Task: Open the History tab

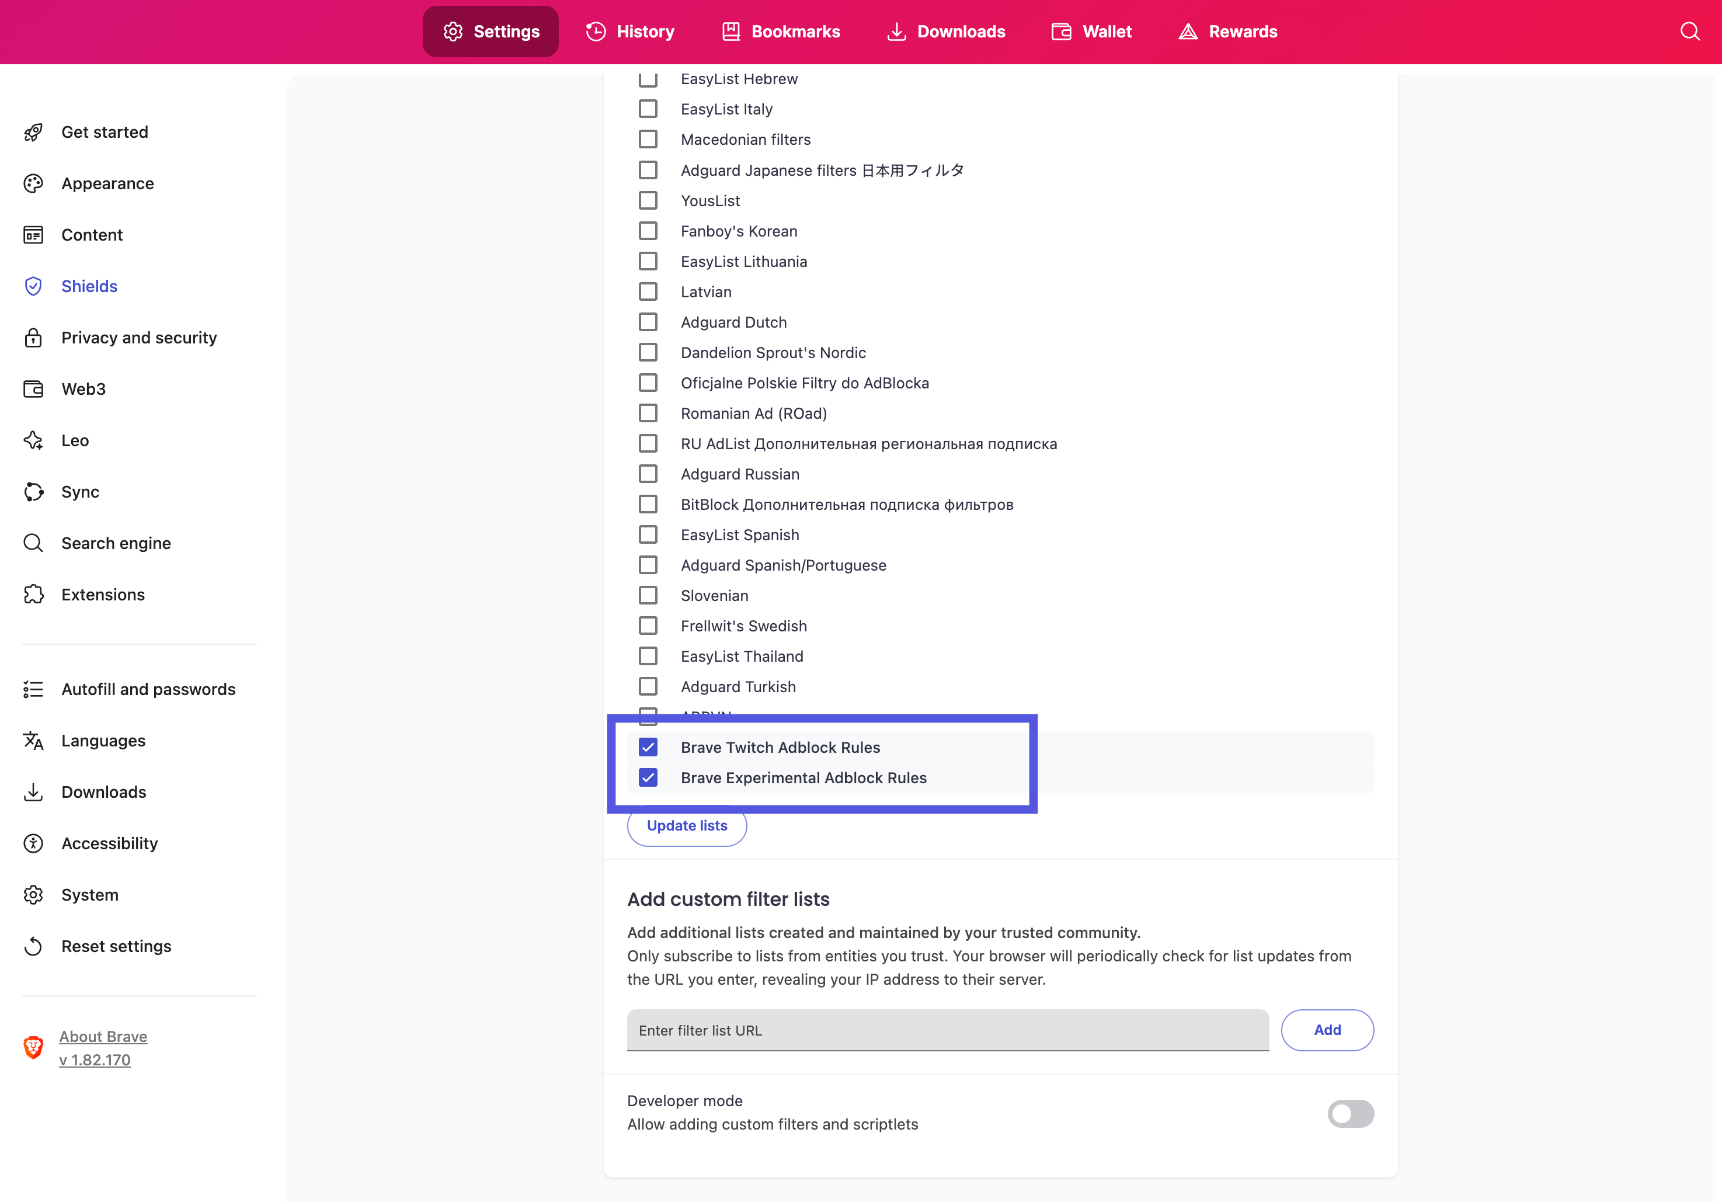Action: (x=630, y=32)
